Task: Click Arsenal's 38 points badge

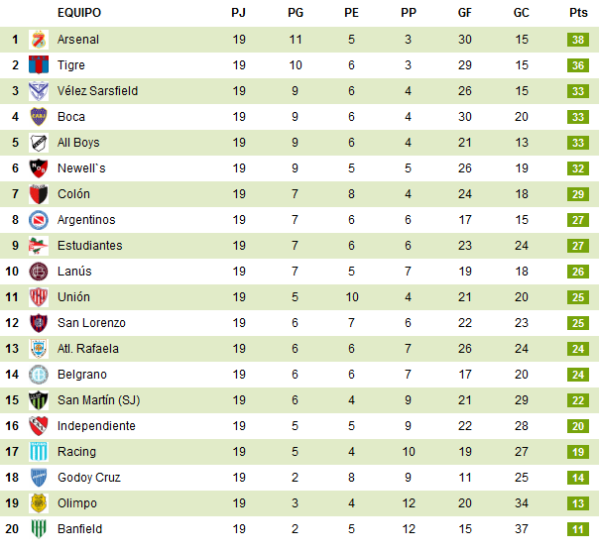Action: click(x=578, y=40)
